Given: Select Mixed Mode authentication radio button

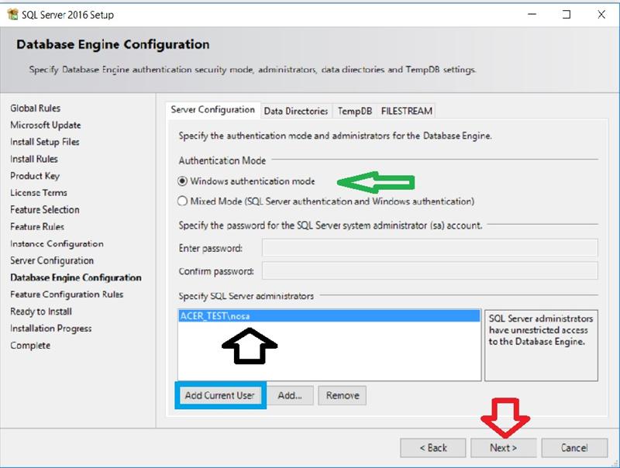Looking at the screenshot, I should [183, 201].
